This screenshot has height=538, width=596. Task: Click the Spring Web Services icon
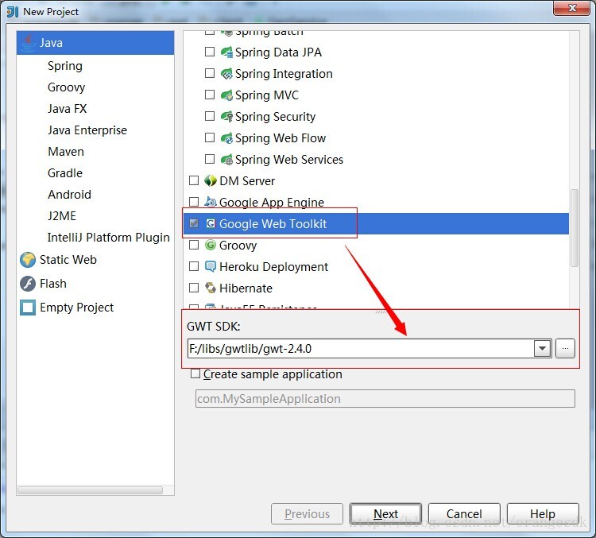226,159
